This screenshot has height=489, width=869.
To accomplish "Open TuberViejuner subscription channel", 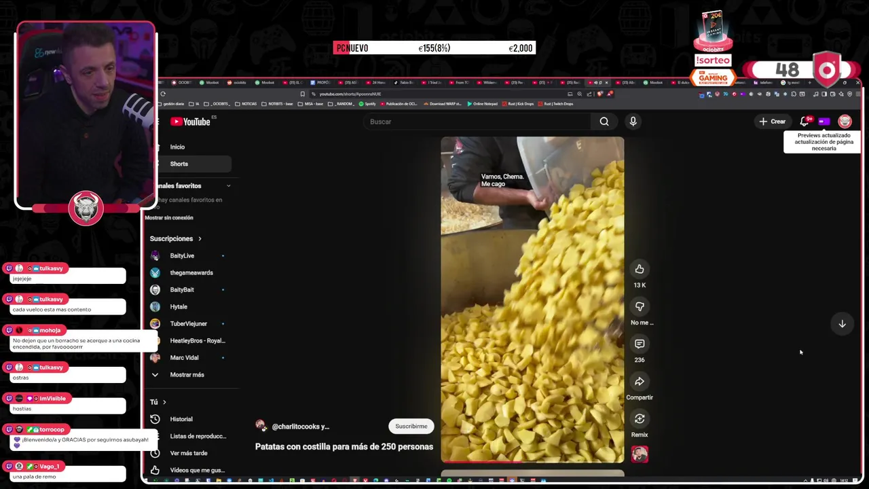I will [x=188, y=323].
